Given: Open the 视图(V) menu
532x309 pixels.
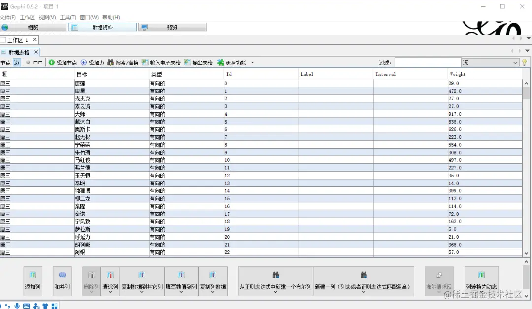Looking at the screenshot, I should (x=47, y=17).
